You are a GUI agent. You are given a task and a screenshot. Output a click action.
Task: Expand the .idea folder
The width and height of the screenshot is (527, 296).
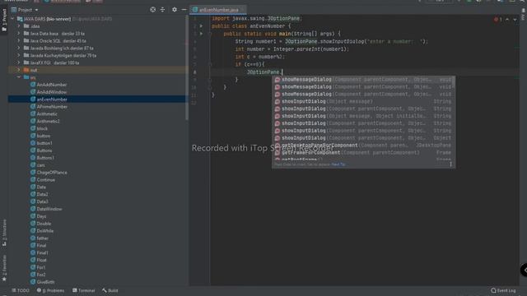pyautogui.click(x=19, y=26)
